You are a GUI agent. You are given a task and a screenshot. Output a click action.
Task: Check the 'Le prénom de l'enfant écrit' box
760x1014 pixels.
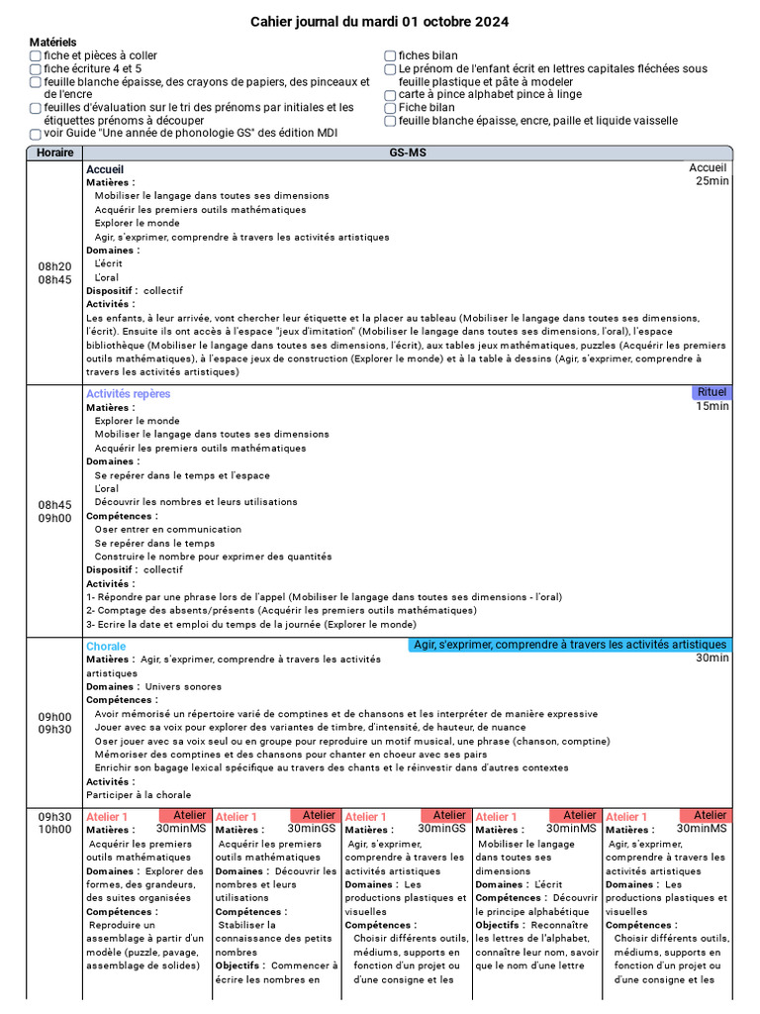(x=390, y=69)
